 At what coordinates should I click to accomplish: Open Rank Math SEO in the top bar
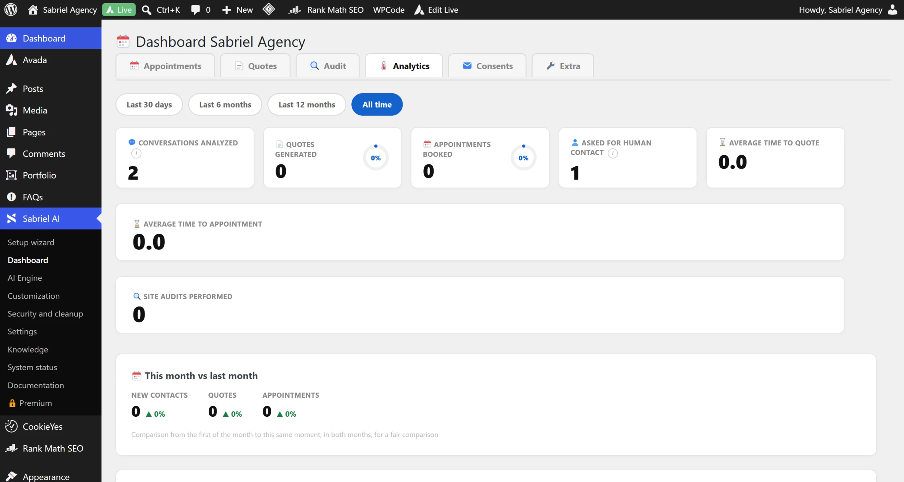coord(326,10)
